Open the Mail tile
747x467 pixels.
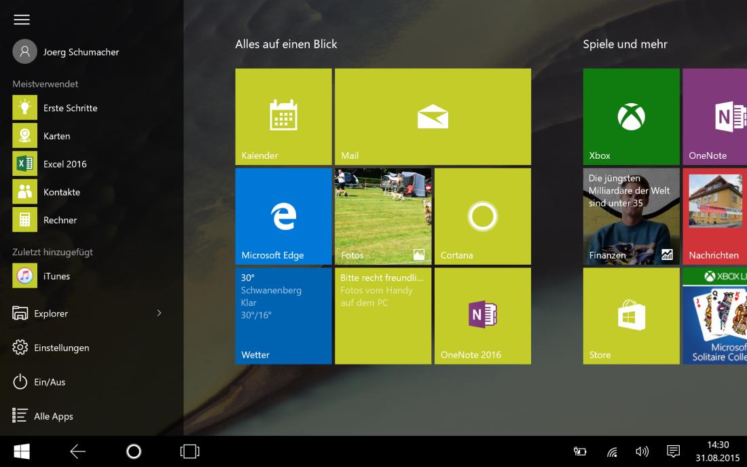pos(433,117)
